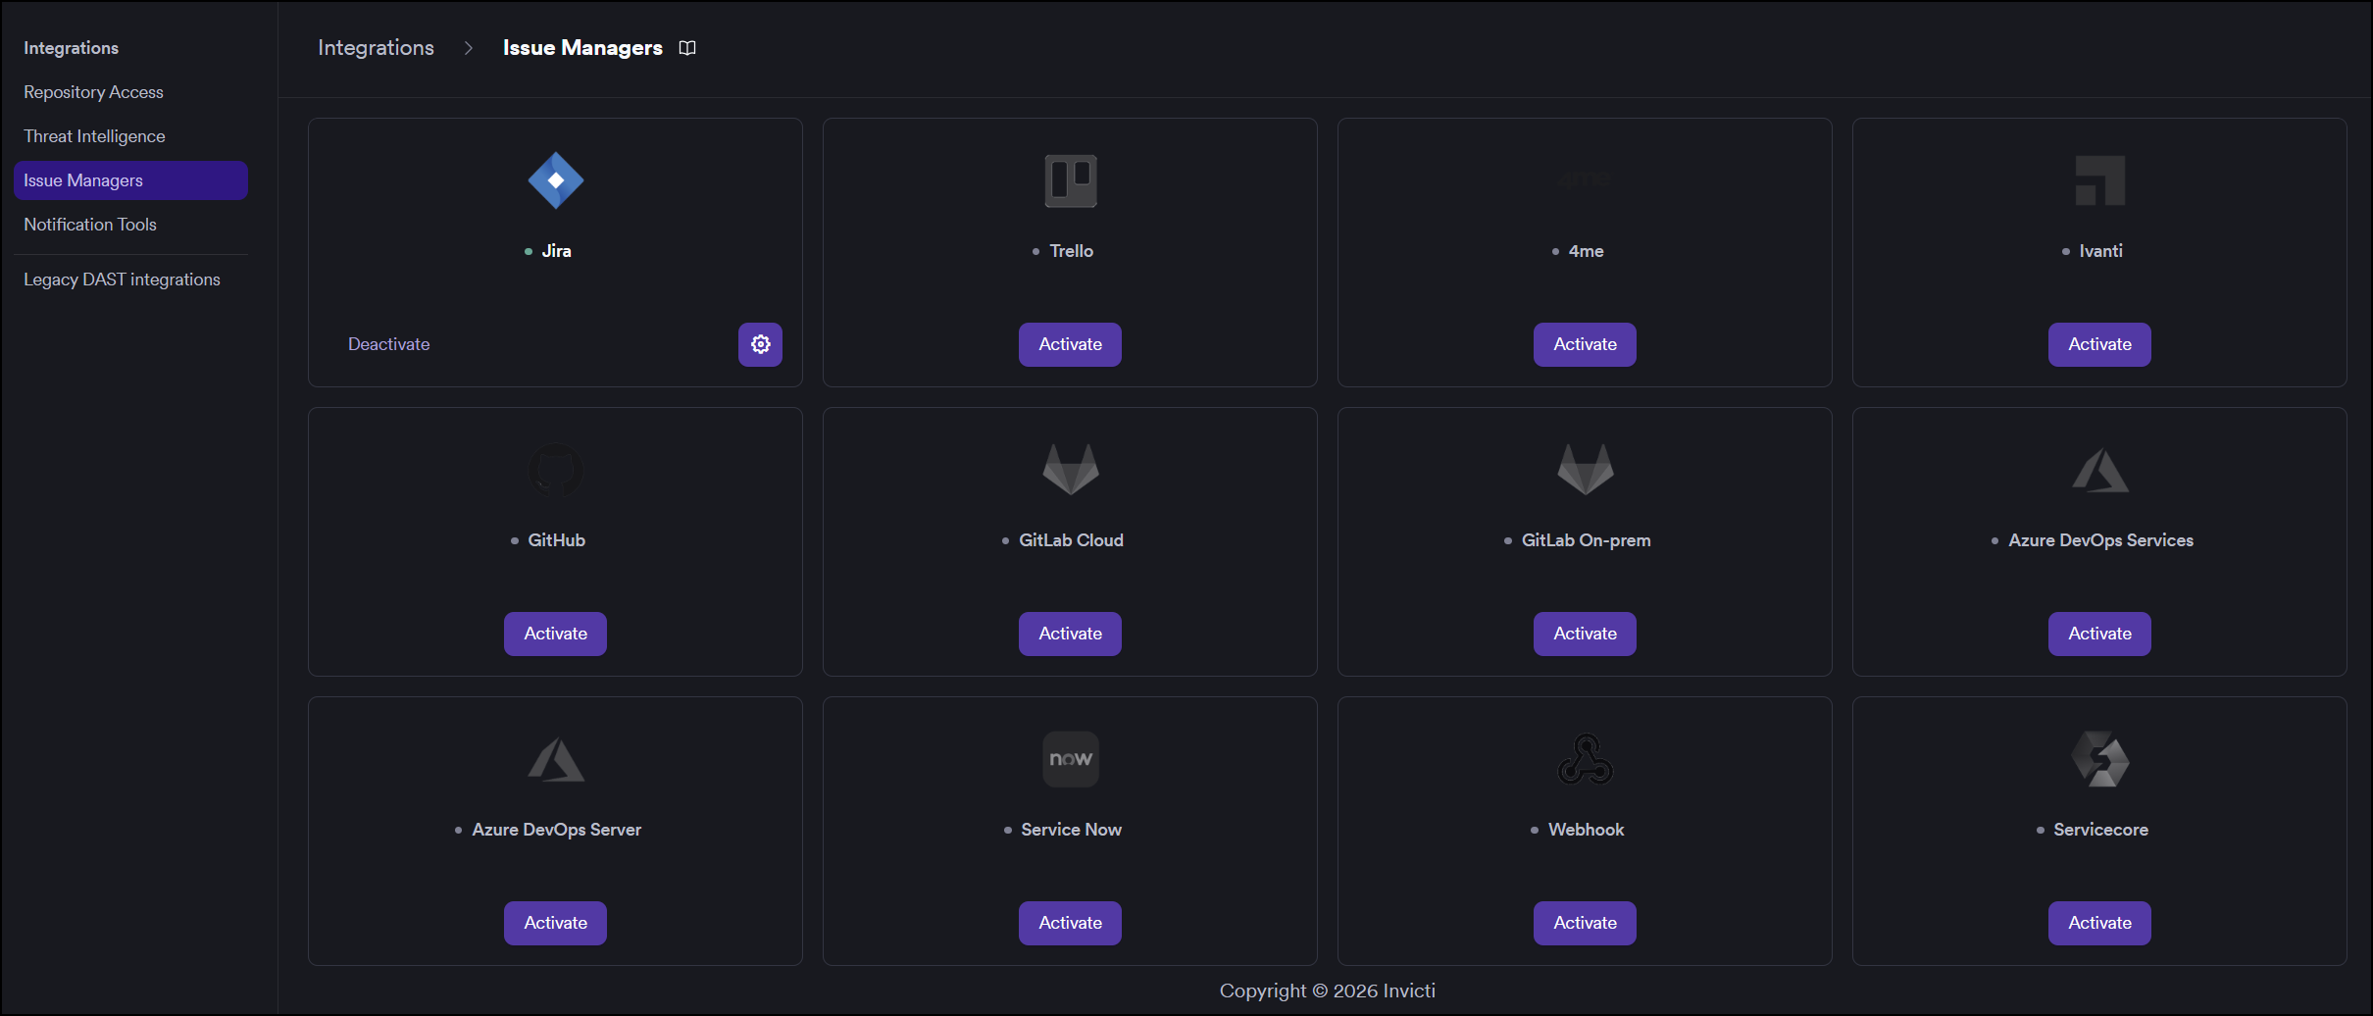Click the Azure DevOps Services label

pyautogui.click(x=2100, y=540)
